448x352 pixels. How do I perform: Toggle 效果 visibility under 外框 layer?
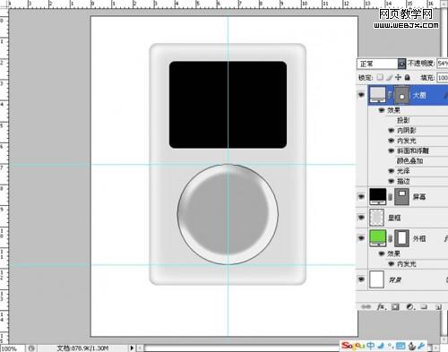382,253
